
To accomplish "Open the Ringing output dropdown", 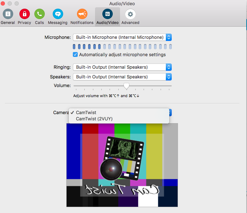I will click(x=122, y=67).
